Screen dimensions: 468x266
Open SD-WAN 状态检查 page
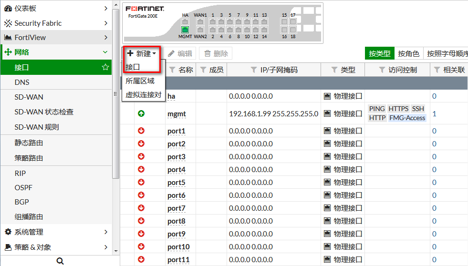pyautogui.click(x=44, y=112)
